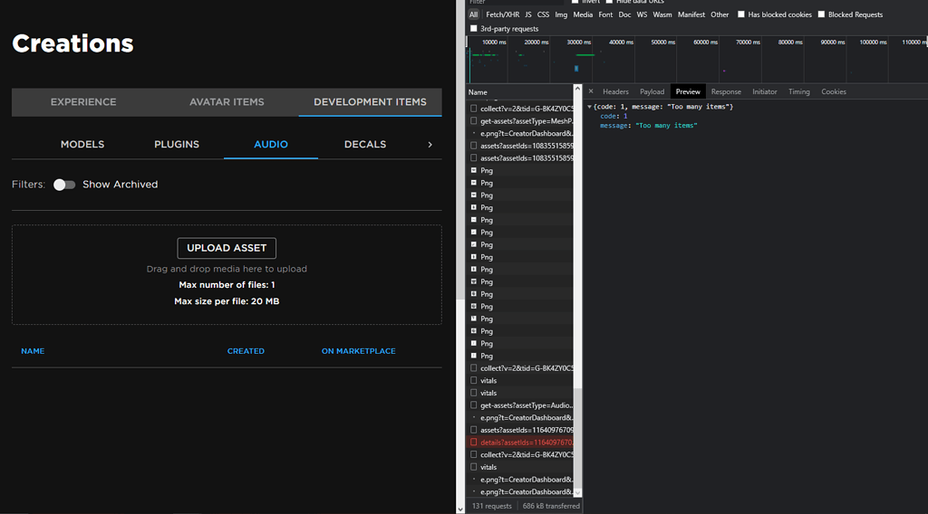Filter network requests by Wasm
928x514 pixels.
pos(662,14)
